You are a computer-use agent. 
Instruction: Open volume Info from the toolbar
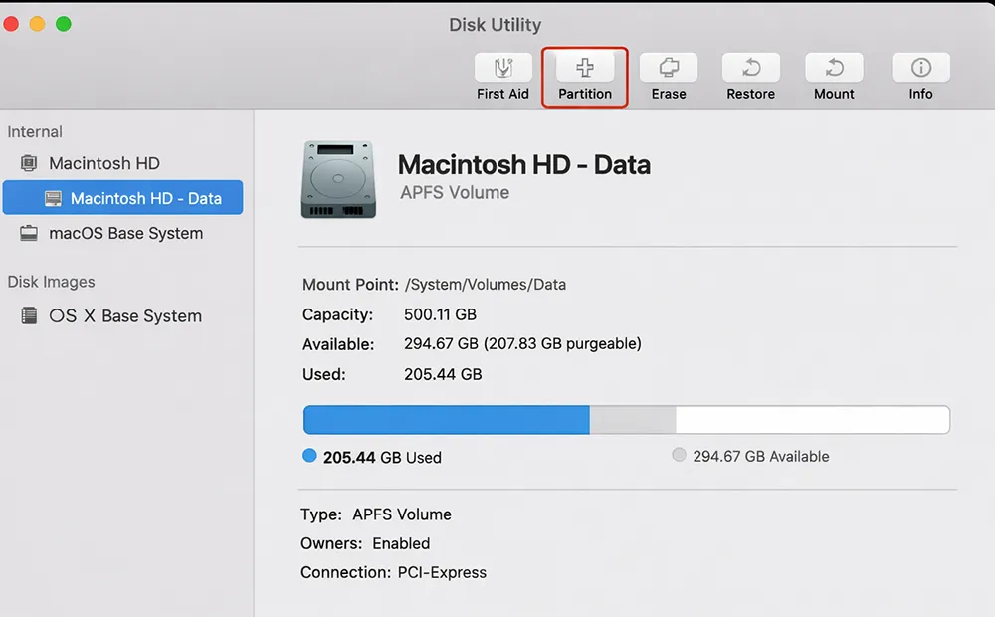[919, 75]
